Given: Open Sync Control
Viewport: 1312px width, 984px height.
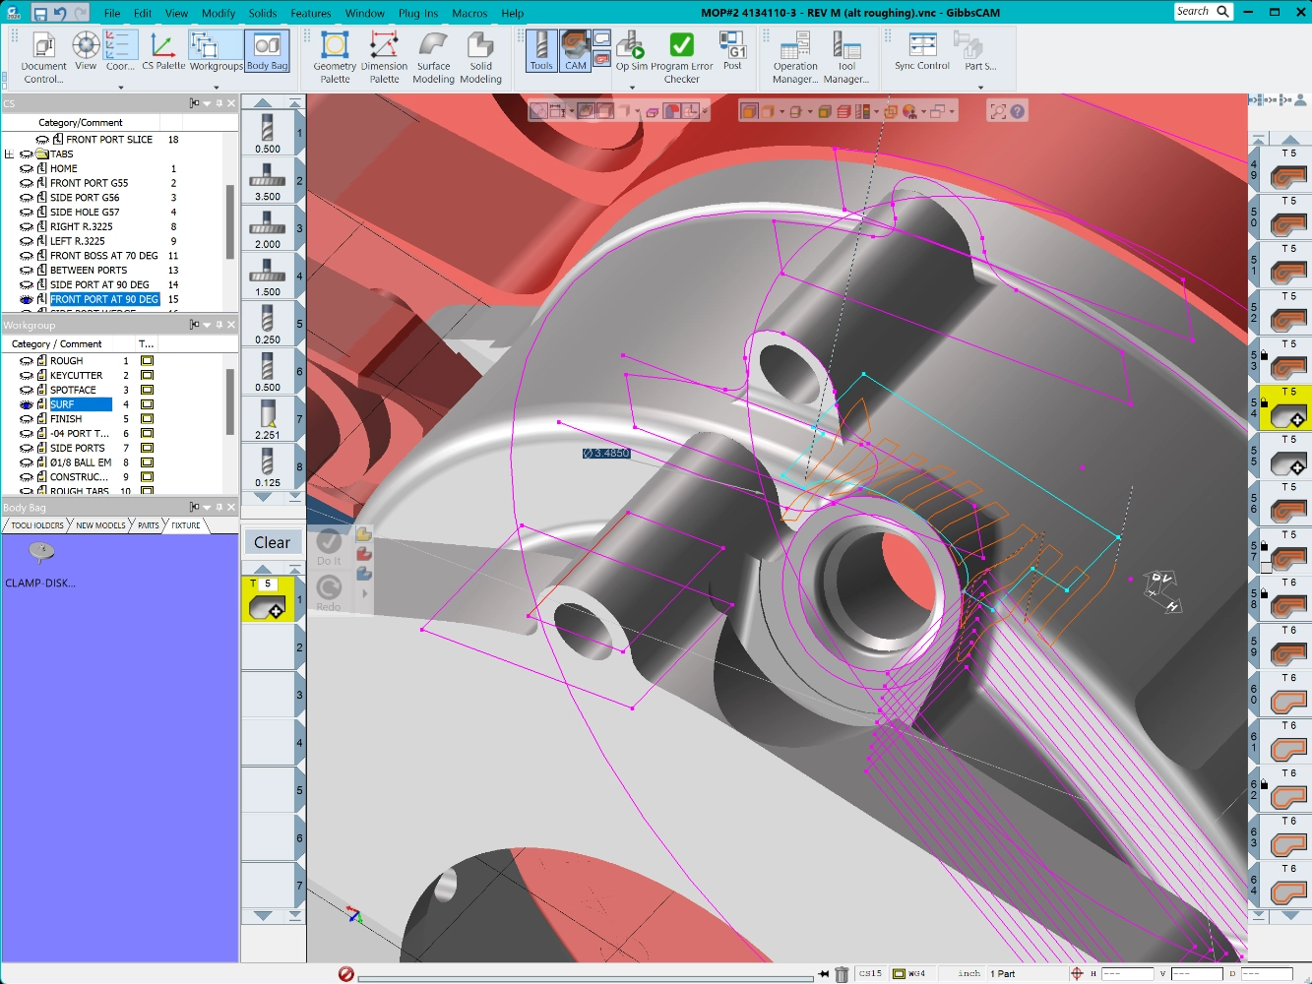Looking at the screenshot, I should coord(922,51).
